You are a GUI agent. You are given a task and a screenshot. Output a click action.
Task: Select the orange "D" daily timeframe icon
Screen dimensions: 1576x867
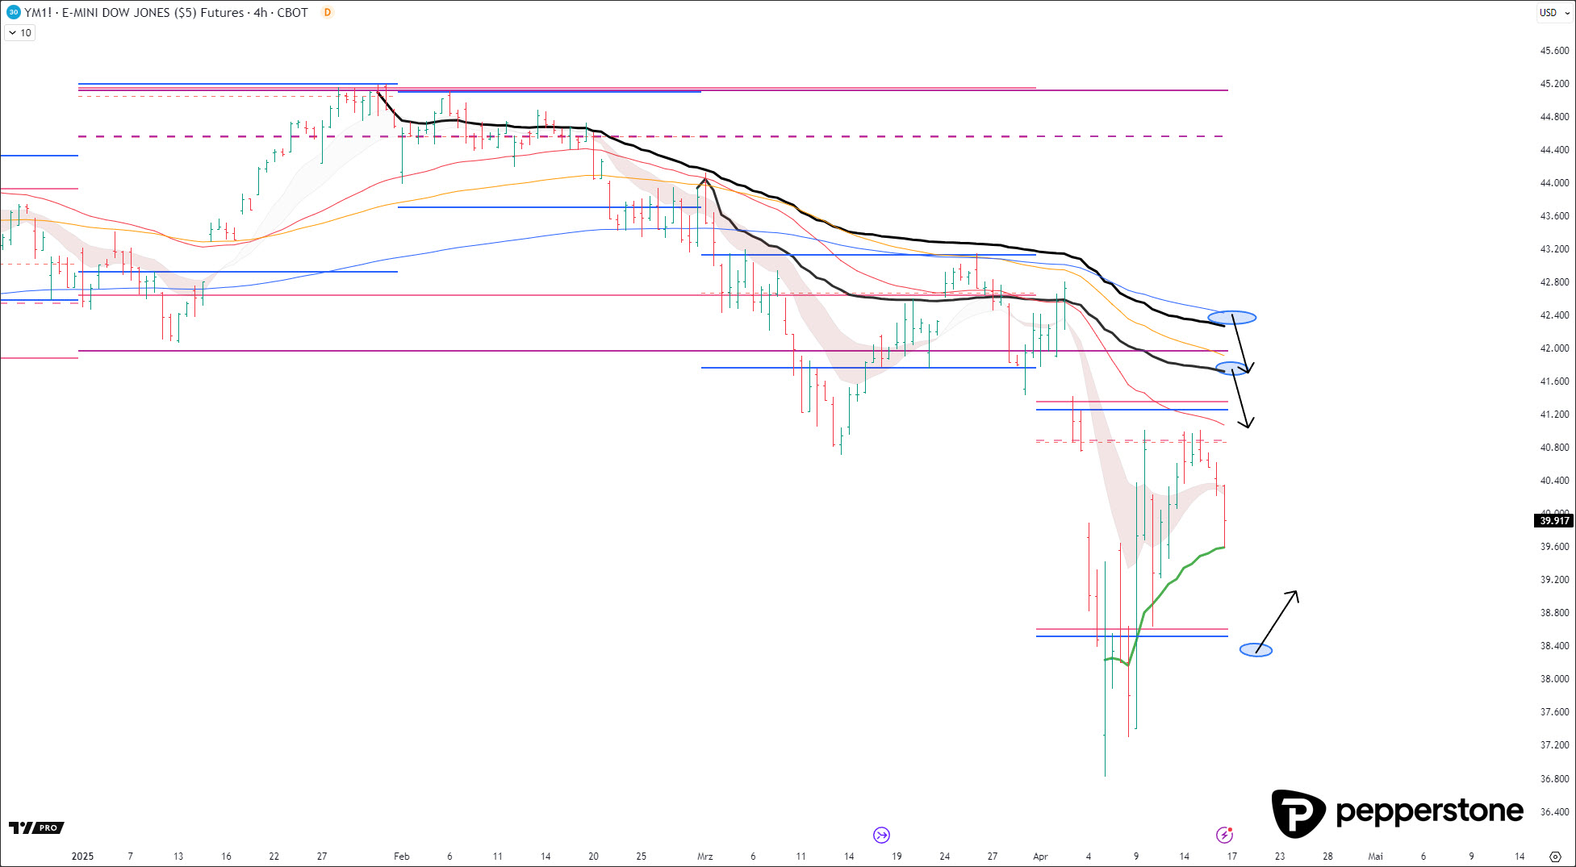(x=326, y=13)
